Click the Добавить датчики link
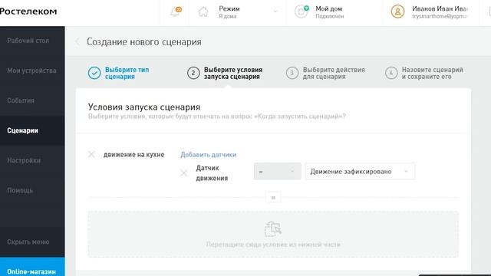491x276 pixels. pyautogui.click(x=208, y=155)
